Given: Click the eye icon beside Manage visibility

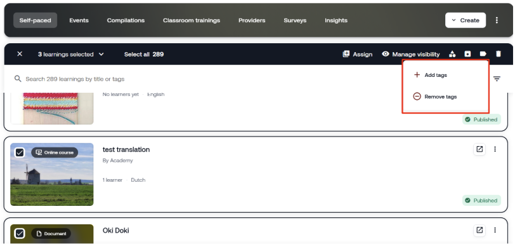Looking at the screenshot, I should coord(386,54).
